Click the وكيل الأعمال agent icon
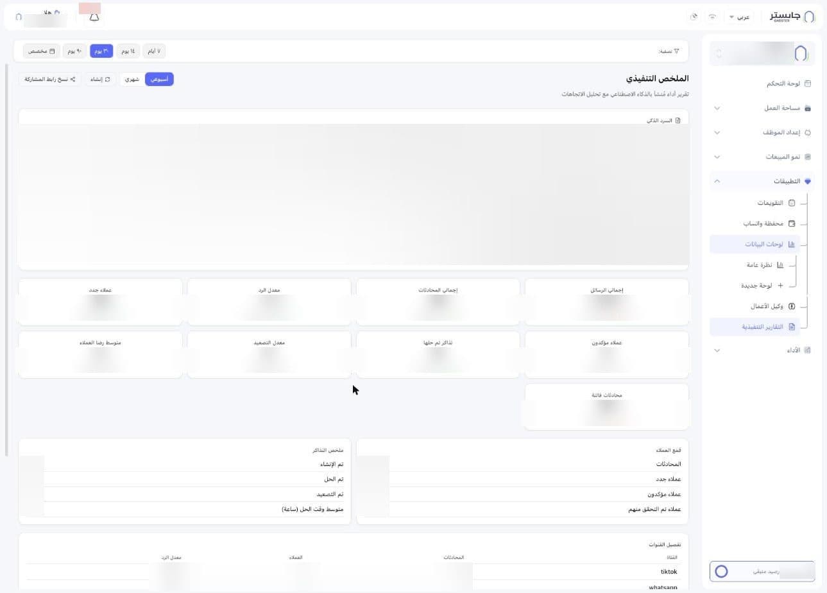Image resolution: width=827 pixels, height=593 pixels. [x=792, y=306]
